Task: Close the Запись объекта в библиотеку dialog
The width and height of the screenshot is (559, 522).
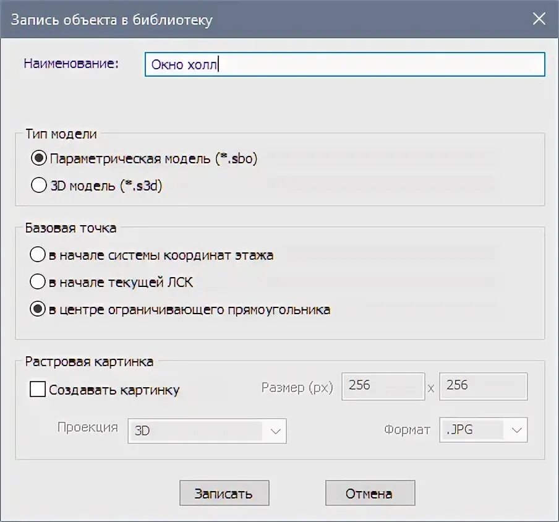Action: (x=539, y=19)
